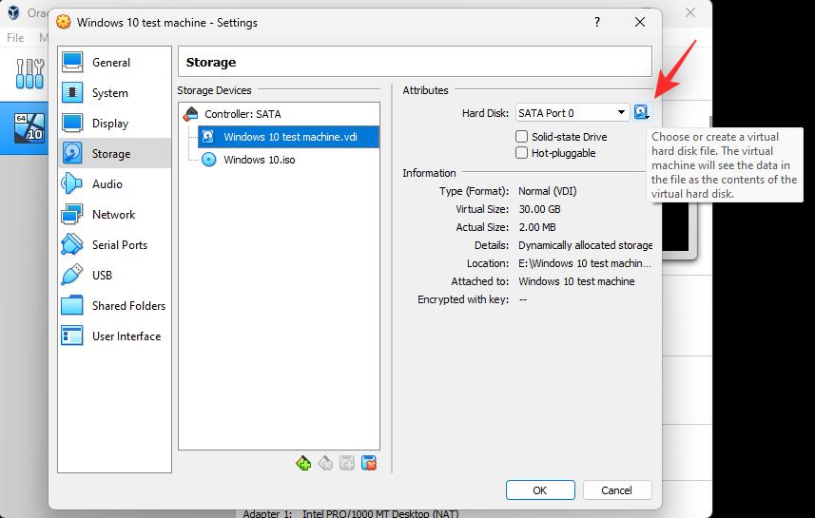Open the USB settings category

pyautogui.click(x=114, y=276)
